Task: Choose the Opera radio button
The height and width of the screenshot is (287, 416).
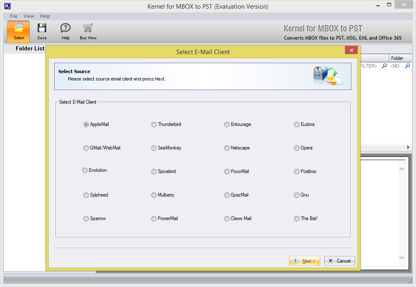Action: 297,148
